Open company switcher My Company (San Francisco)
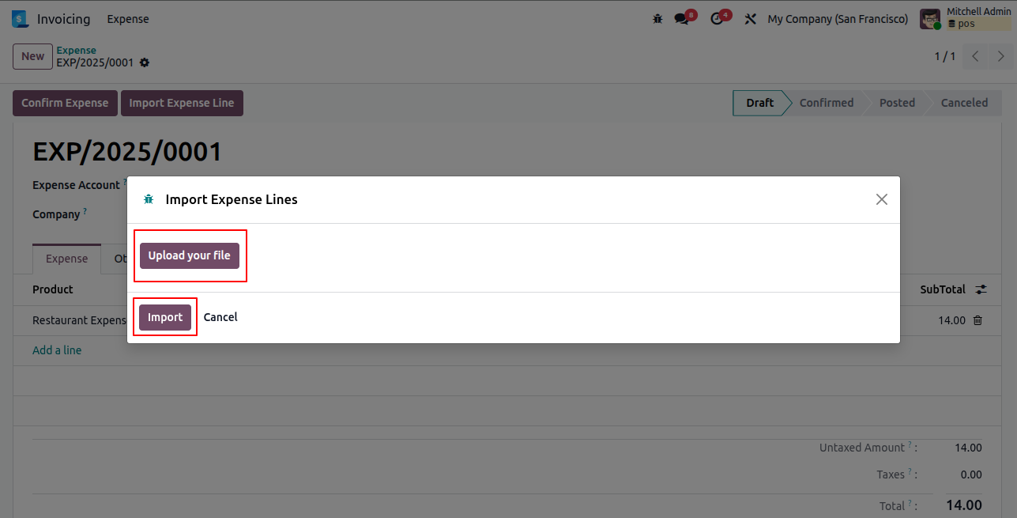 click(838, 19)
